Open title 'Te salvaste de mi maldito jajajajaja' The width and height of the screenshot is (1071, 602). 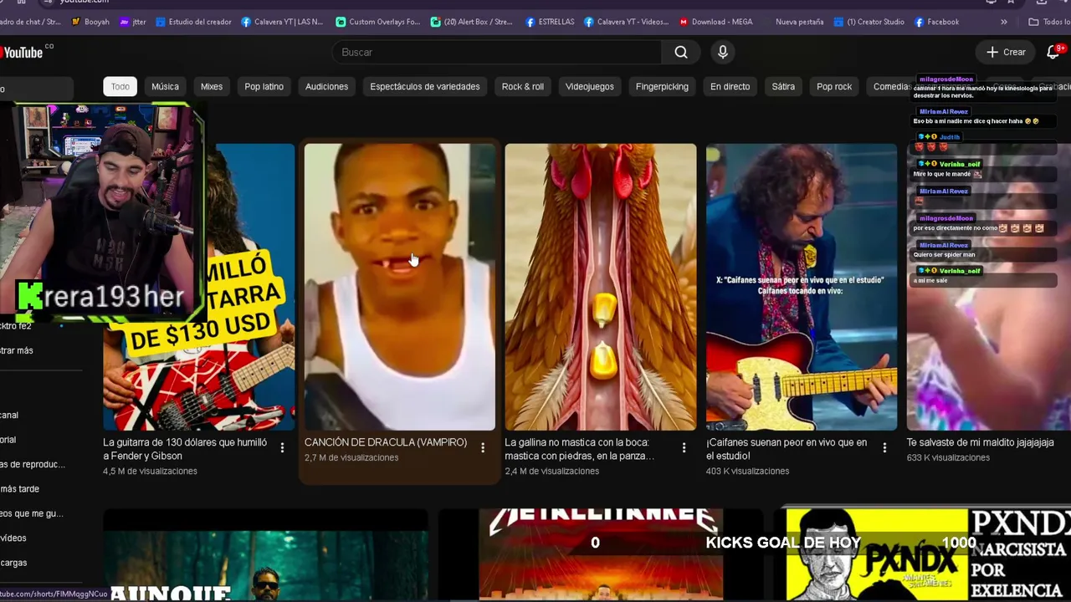point(981,442)
